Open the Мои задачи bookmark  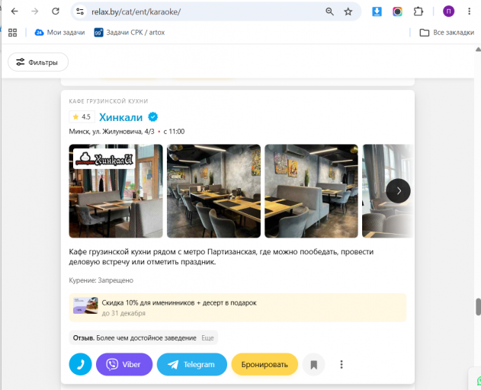pos(59,33)
